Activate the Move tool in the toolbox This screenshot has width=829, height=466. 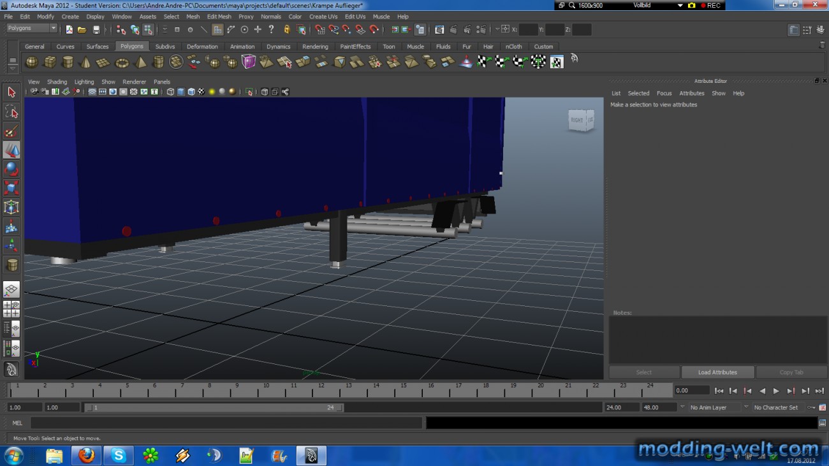click(x=11, y=150)
